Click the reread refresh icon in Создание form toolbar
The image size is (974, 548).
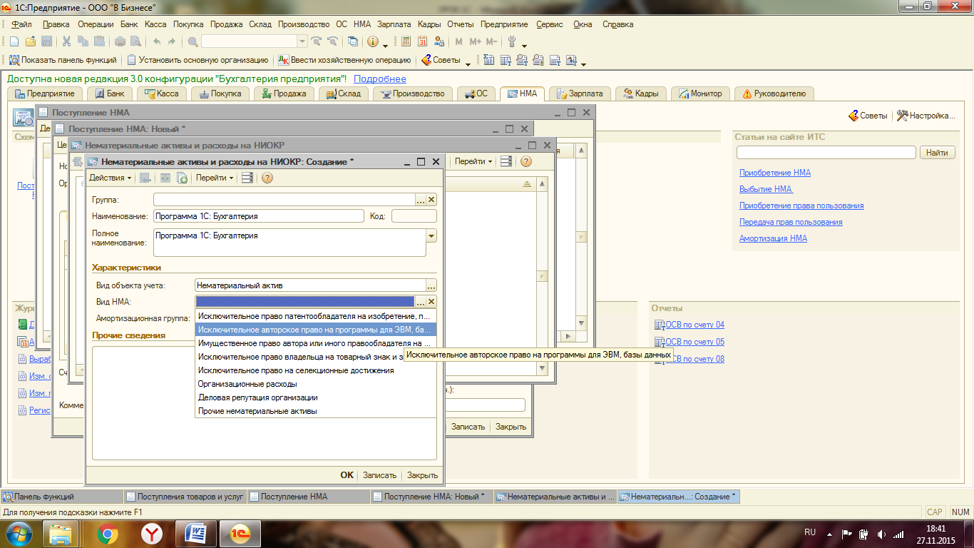point(165,178)
